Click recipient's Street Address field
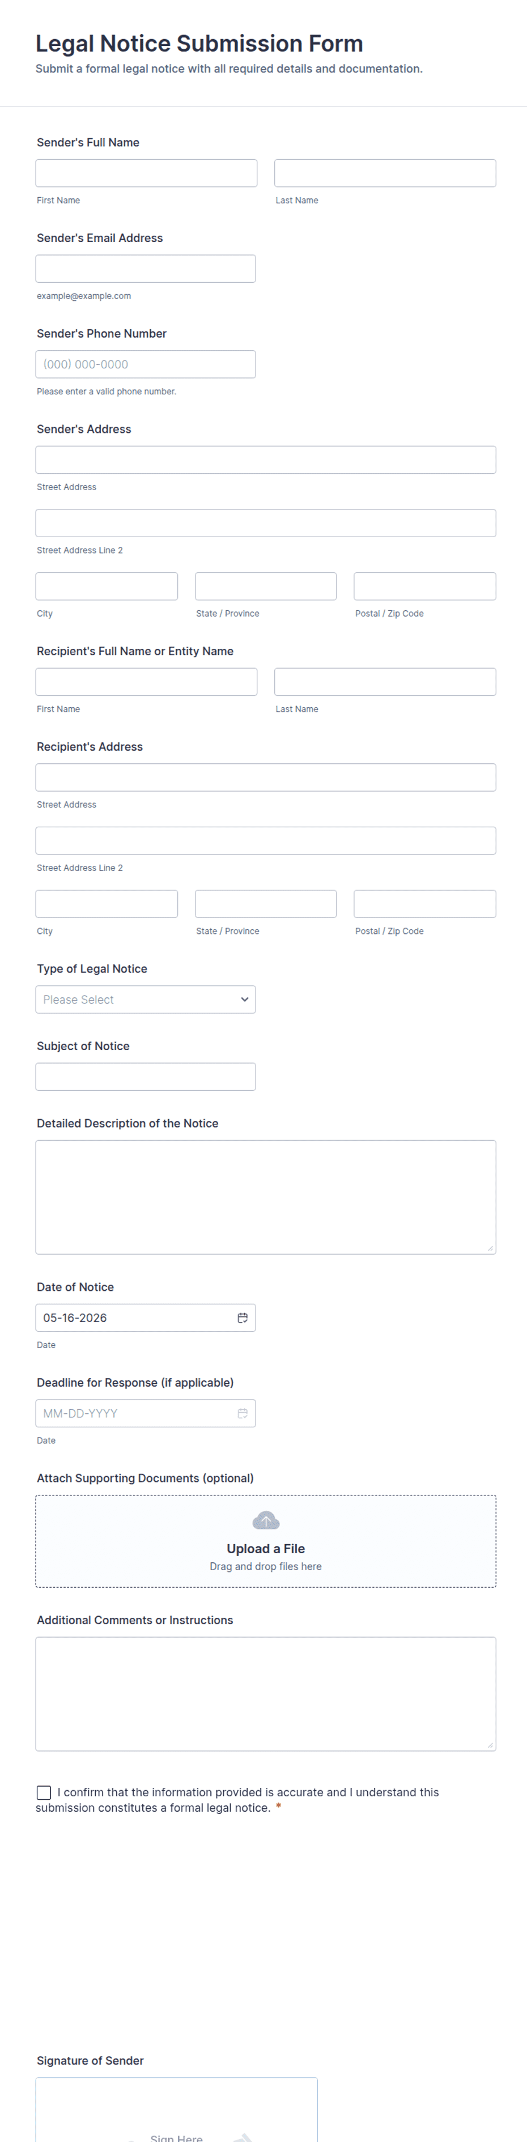Viewport: 527px width, 2142px height. (266, 777)
